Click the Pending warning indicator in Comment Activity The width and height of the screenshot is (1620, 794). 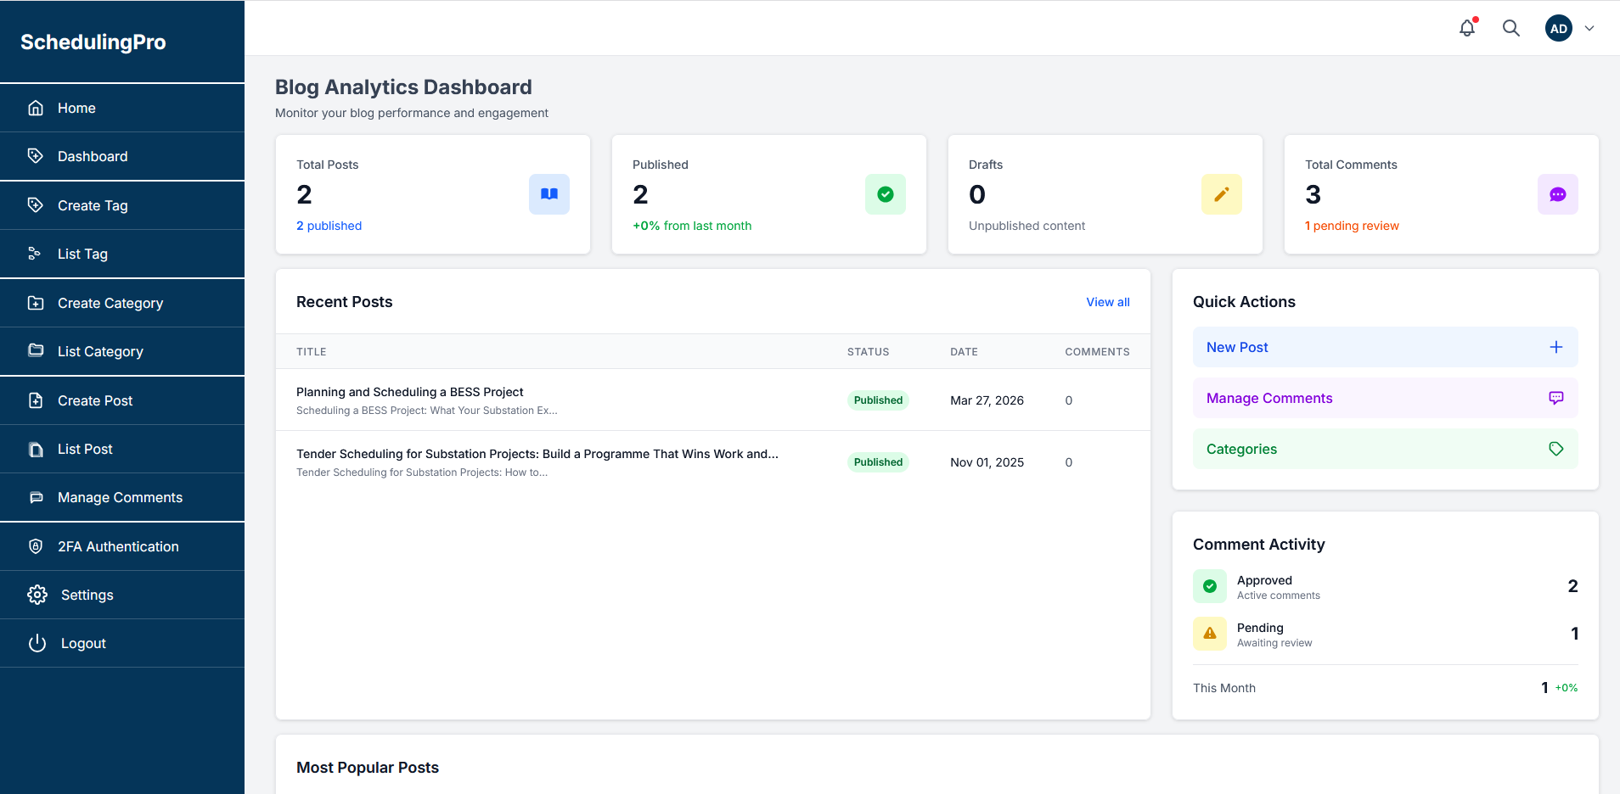coord(1209,634)
